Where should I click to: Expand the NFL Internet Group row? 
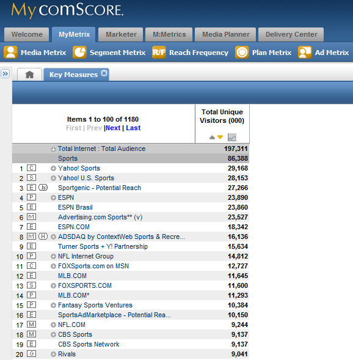click(x=53, y=257)
